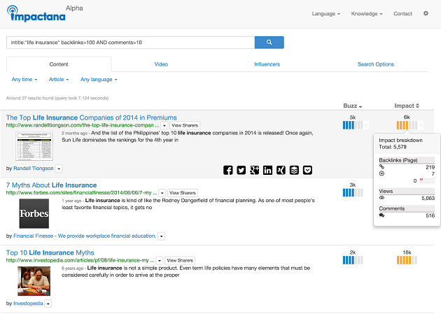The width and height of the screenshot is (441, 314).
Task: View Sharers for Top Life Insurance Companies
Action: tap(185, 126)
